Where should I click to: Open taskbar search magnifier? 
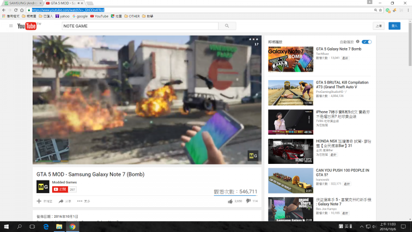coord(19,226)
